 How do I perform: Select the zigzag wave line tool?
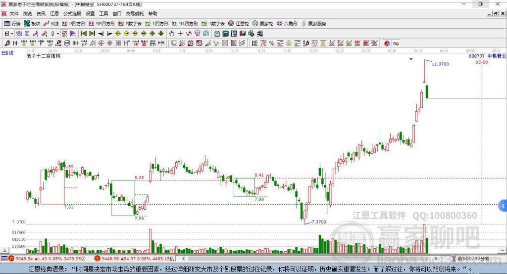pyautogui.click(x=216, y=44)
